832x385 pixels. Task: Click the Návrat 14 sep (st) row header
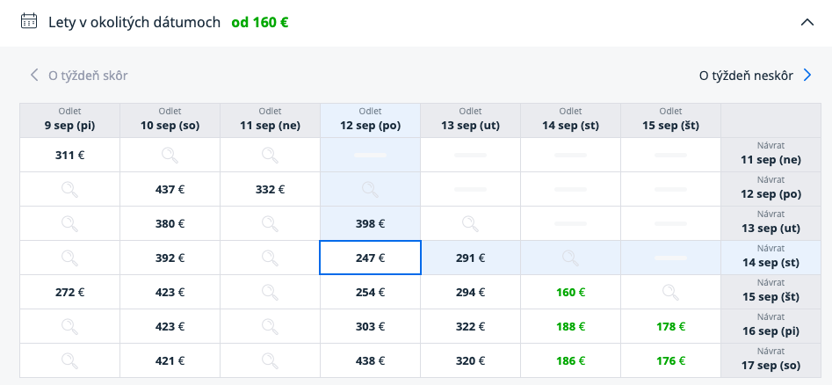pos(771,258)
